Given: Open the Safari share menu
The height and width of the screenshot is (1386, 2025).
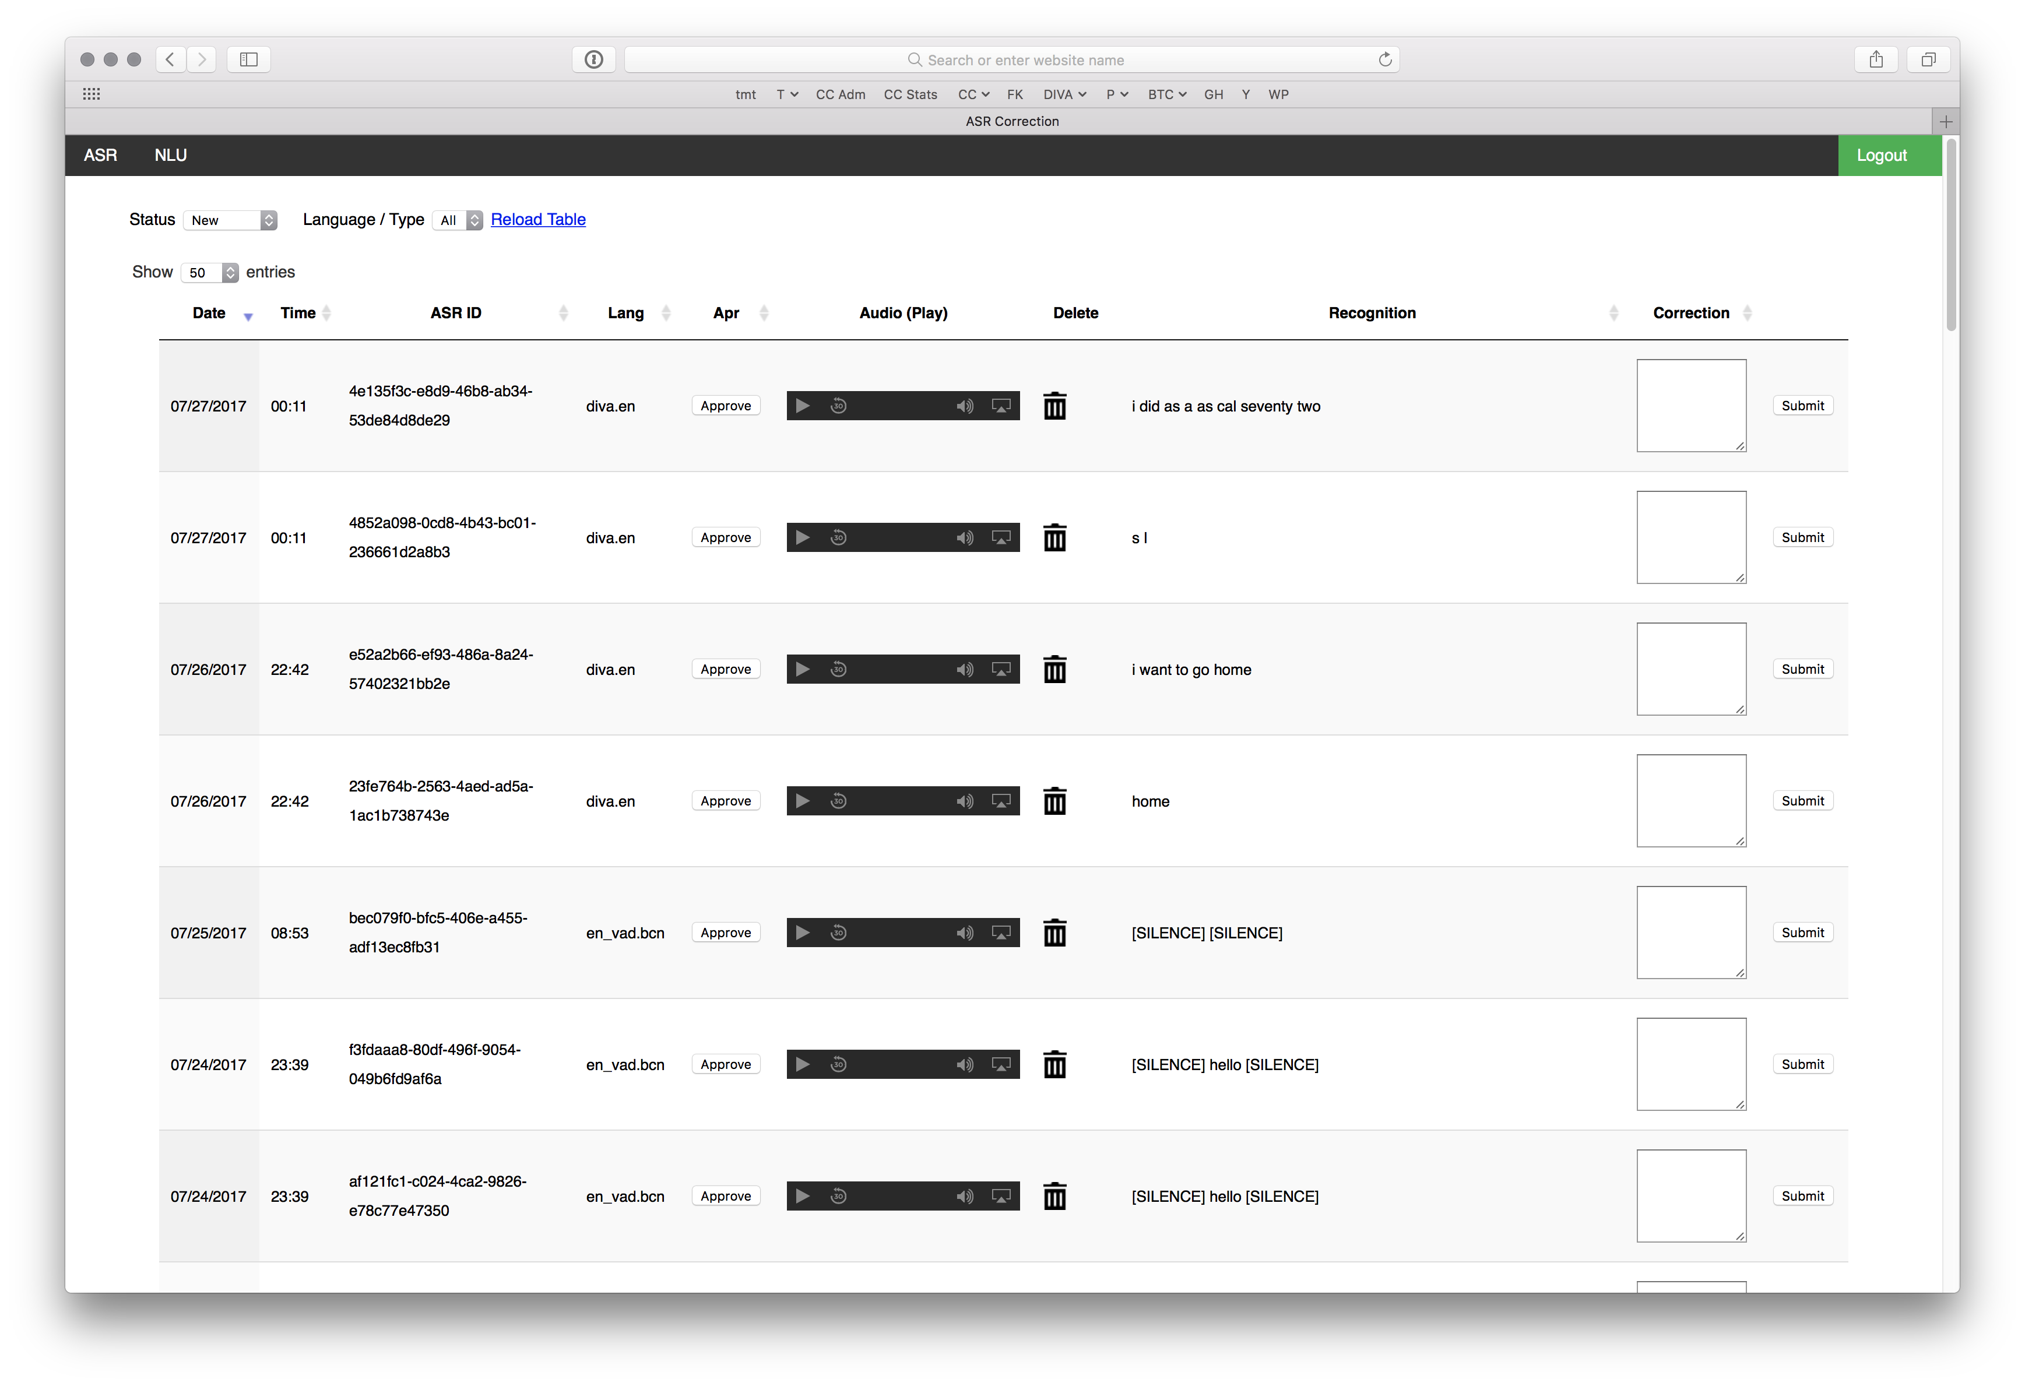Looking at the screenshot, I should click(1875, 59).
